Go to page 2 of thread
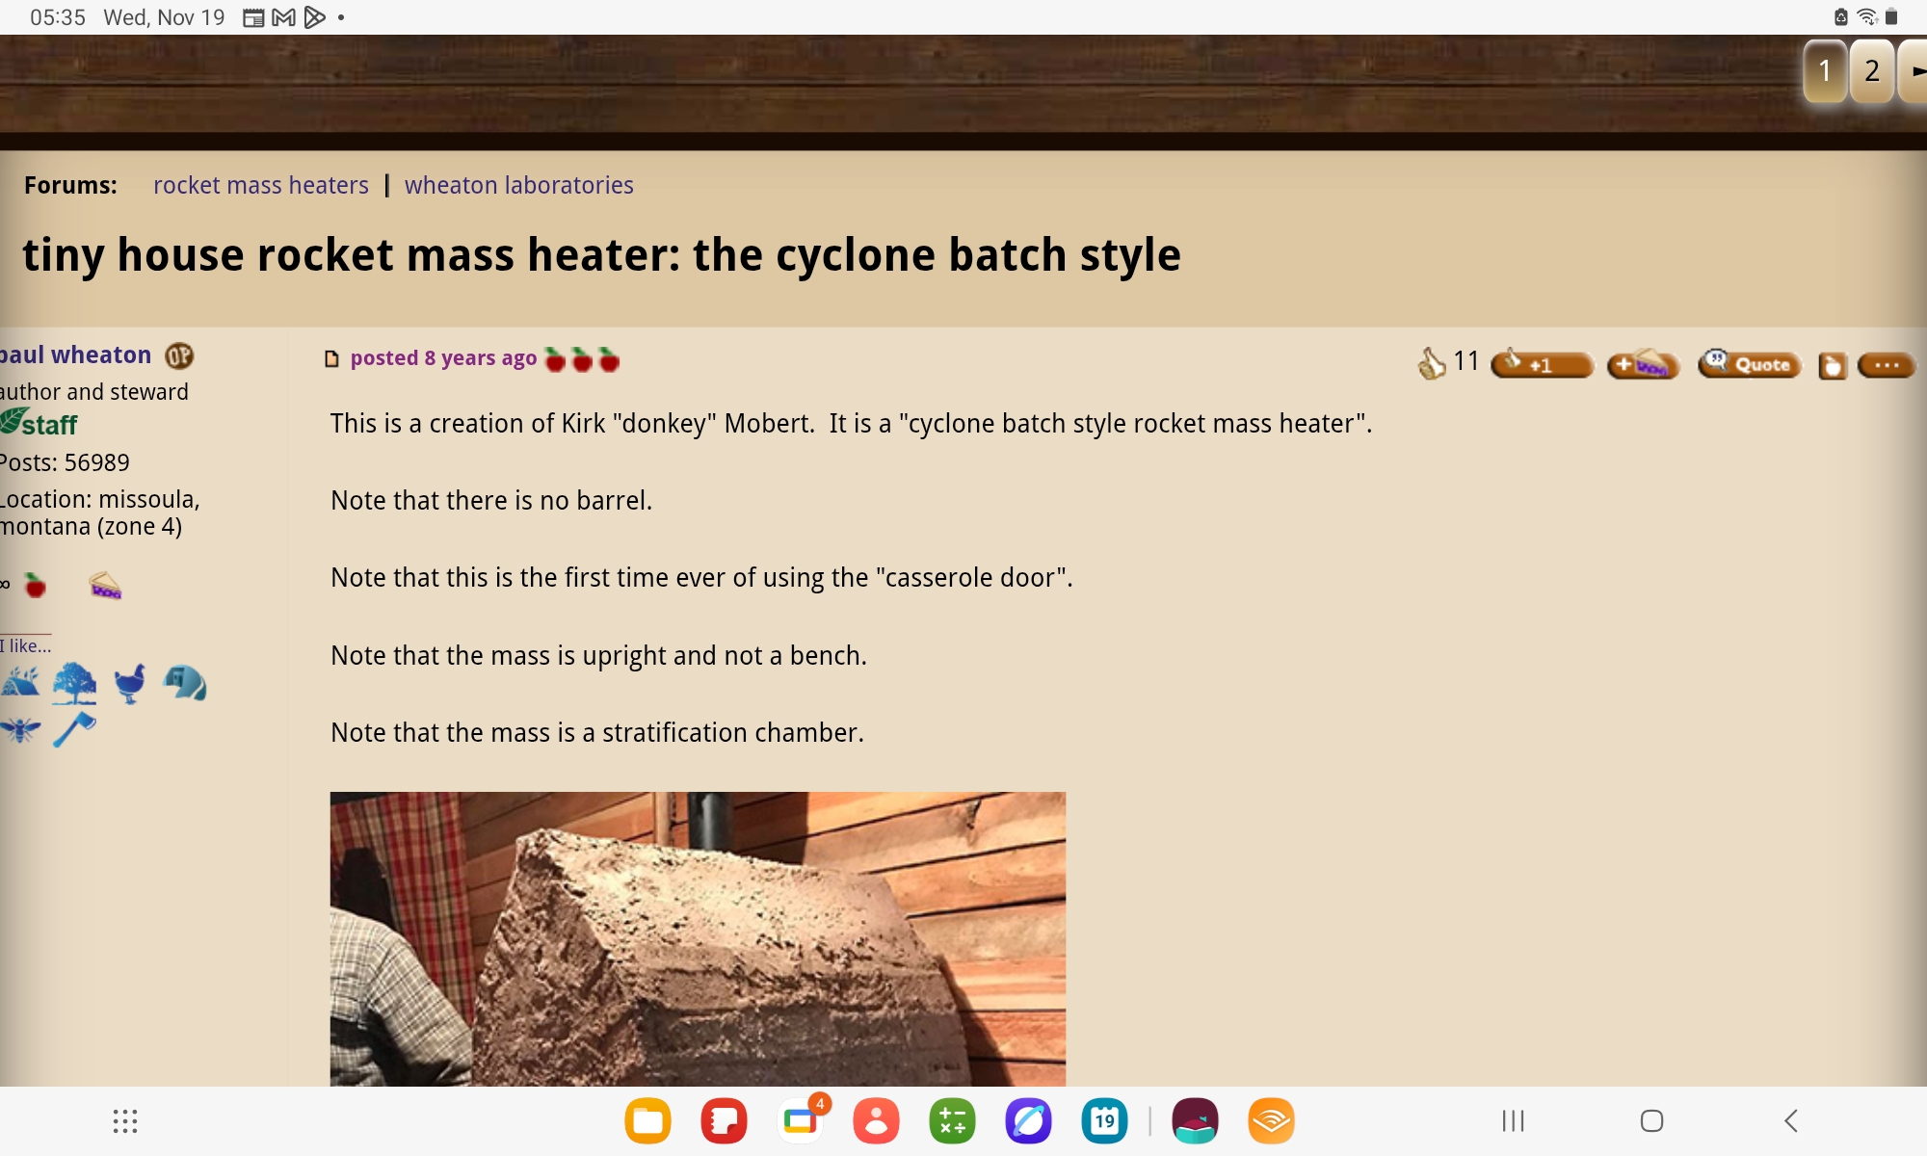Image resolution: width=1927 pixels, height=1156 pixels. (x=1871, y=70)
